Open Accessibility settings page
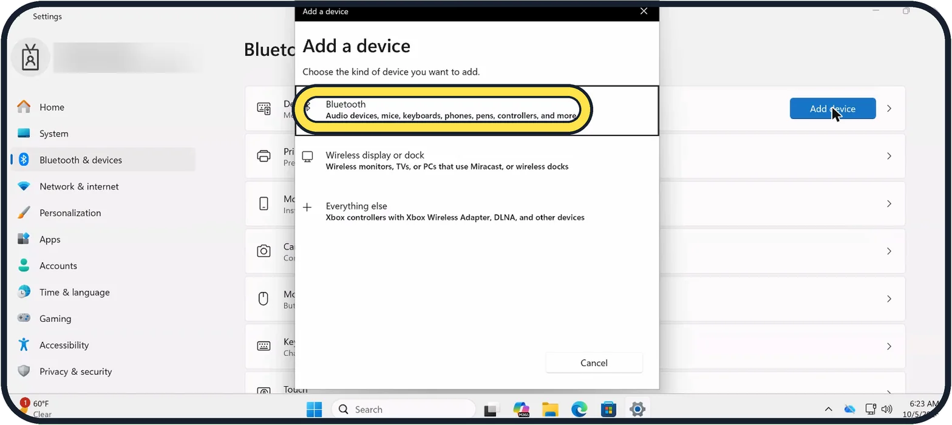The image size is (952, 425). (103, 345)
